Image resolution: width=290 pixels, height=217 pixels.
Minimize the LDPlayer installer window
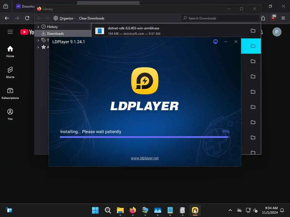tap(226, 42)
